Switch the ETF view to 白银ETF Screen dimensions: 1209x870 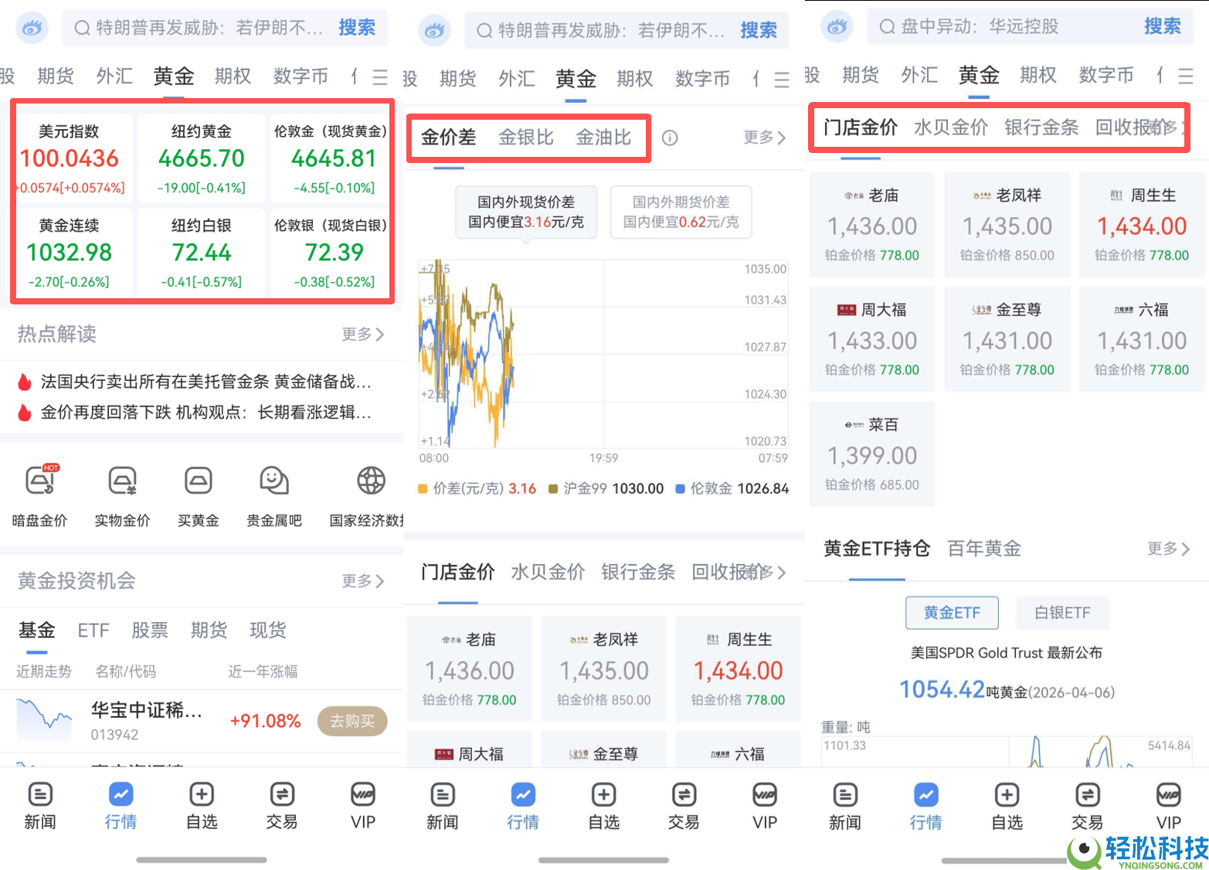[1061, 613]
